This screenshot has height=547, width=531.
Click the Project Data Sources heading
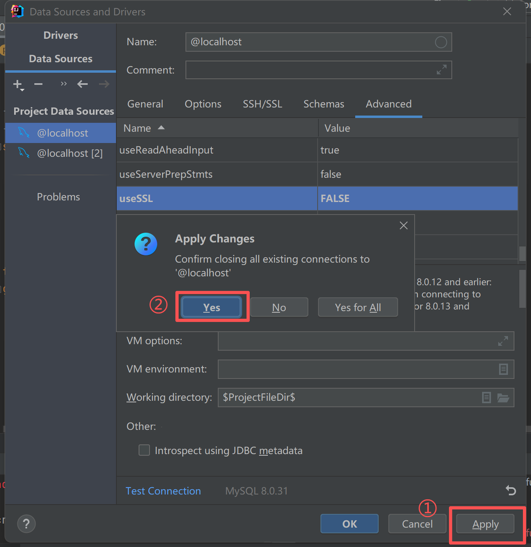pyautogui.click(x=64, y=111)
